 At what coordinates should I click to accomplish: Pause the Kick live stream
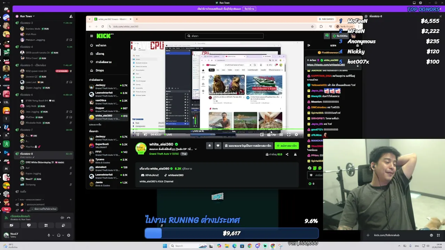pyautogui.click(x=138, y=135)
